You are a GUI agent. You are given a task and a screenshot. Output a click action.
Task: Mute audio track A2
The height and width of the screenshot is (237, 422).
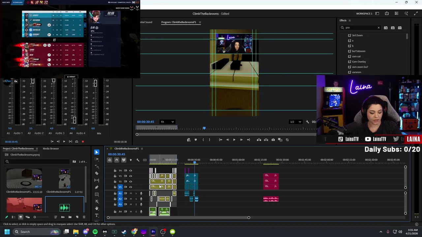coord(131,199)
